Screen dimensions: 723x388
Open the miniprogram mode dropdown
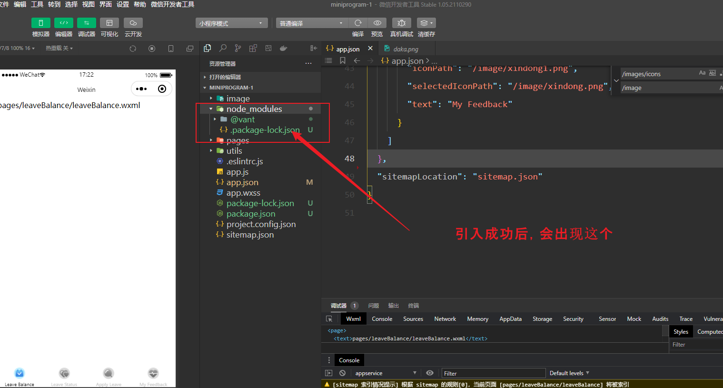[232, 23]
